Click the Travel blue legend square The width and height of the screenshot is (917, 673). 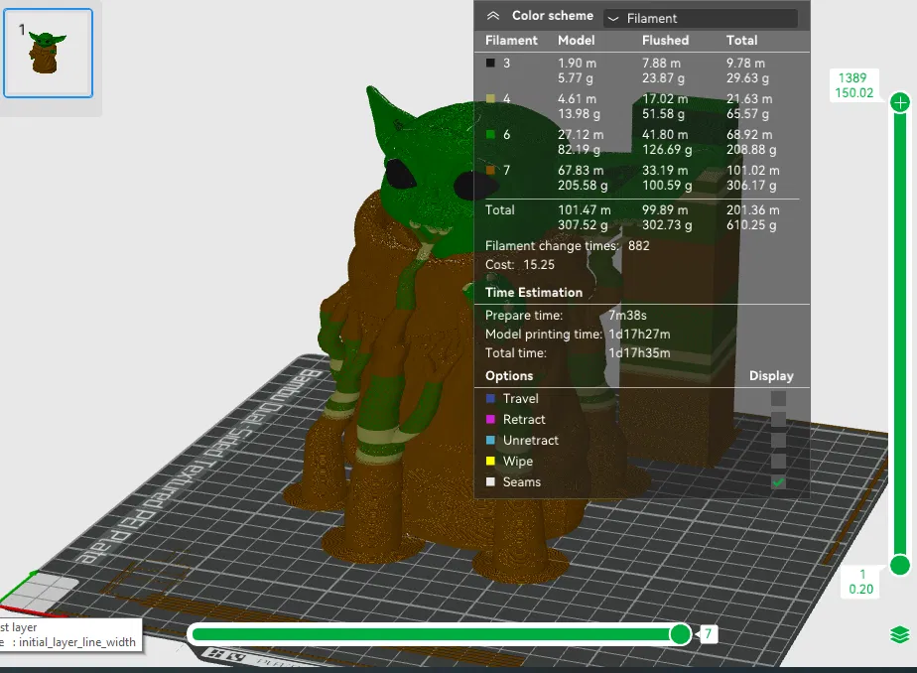pos(490,398)
